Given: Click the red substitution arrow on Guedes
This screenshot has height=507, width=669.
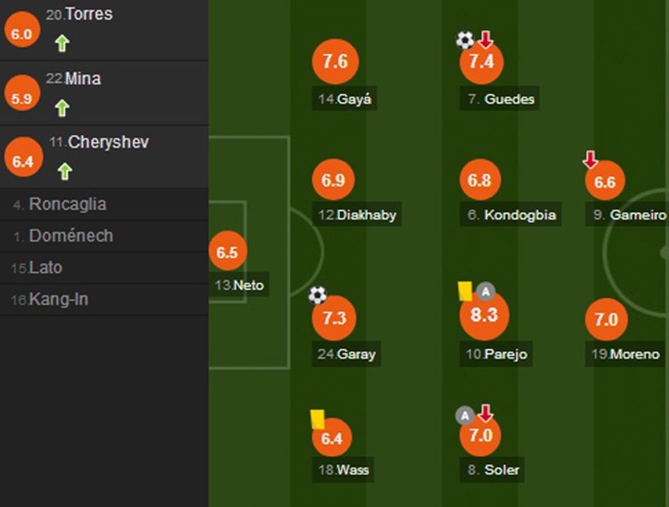Looking at the screenshot, I should click(x=485, y=40).
